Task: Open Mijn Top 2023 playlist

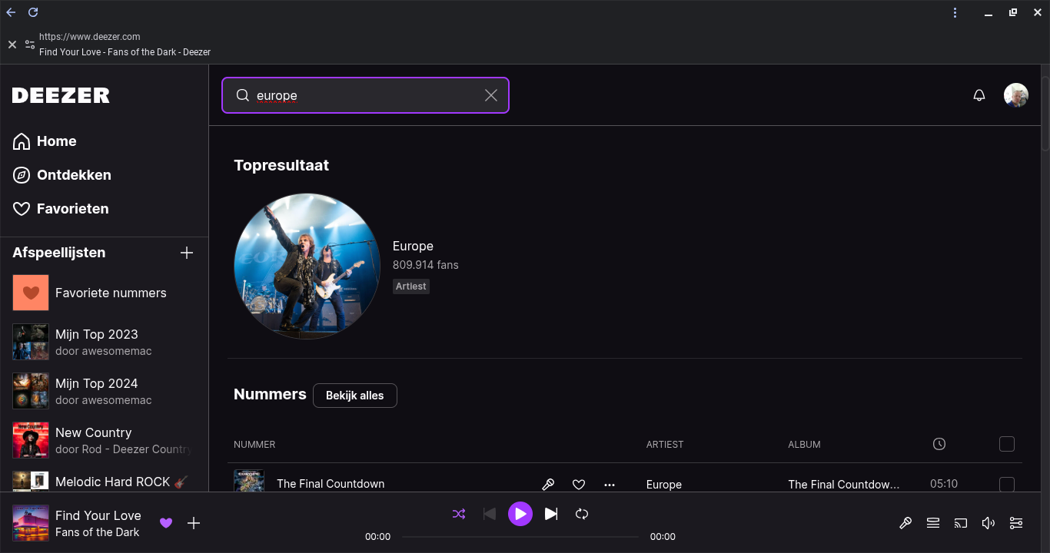Action: click(104, 342)
